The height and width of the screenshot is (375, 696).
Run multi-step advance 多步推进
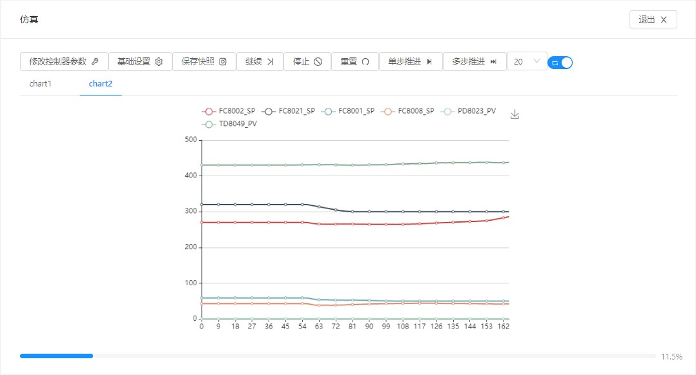pyautogui.click(x=475, y=62)
